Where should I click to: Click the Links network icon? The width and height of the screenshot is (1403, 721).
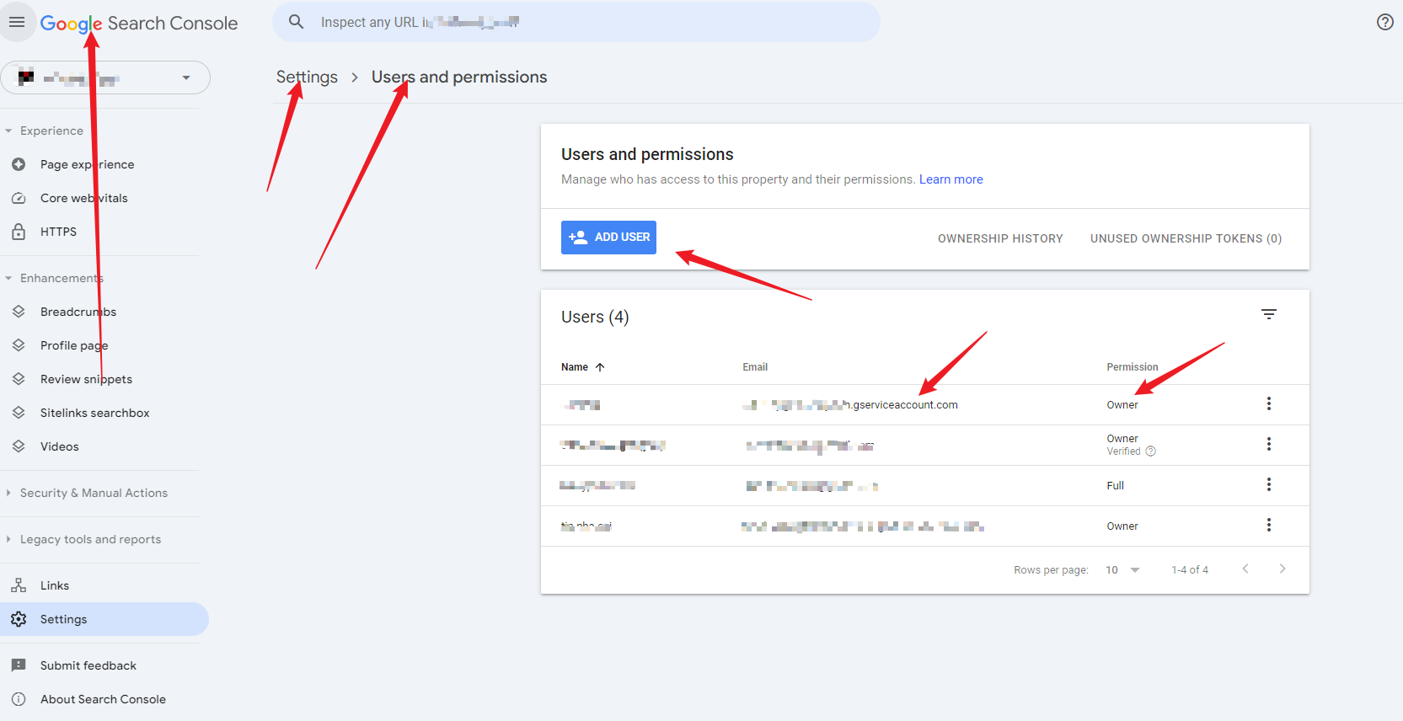pyautogui.click(x=19, y=585)
